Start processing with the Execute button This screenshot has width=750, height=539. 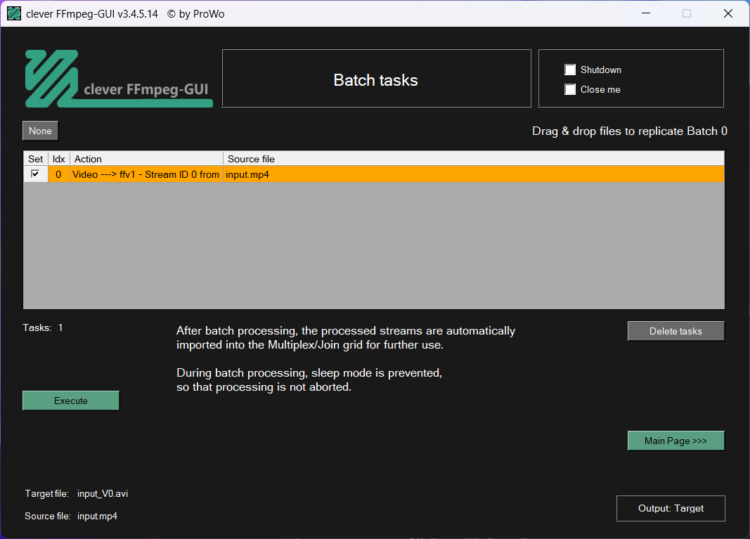click(x=71, y=401)
